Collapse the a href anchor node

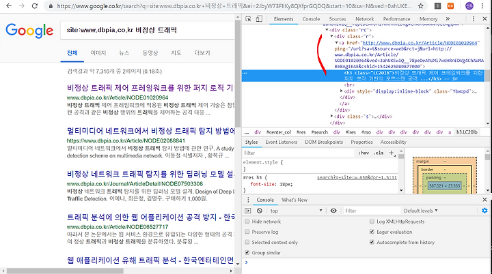tap(336, 42)
